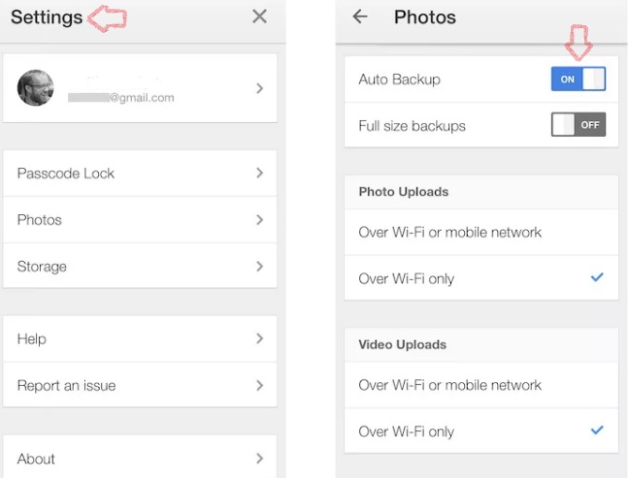Enable the Full size backups switch
The height and width of the screenshot is (478, 628).
(x=578, y=125)
